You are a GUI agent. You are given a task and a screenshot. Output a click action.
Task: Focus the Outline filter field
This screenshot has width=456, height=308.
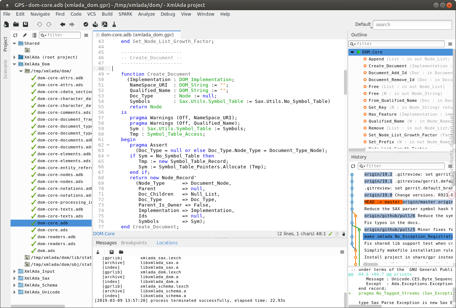coord(397,44)
